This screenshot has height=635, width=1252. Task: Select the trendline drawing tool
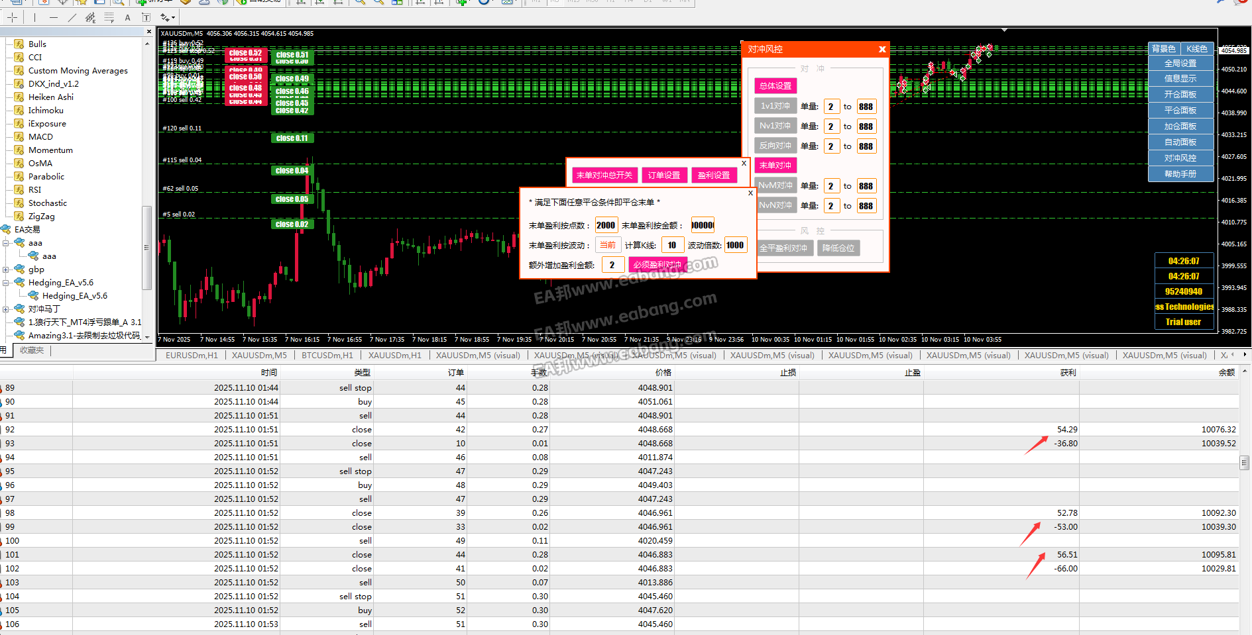72,18
